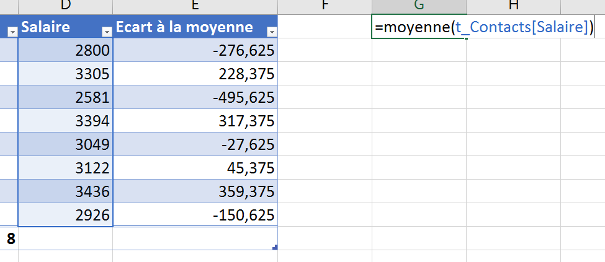This screenshot has width=605, height=262.
Task: Open the Ecart à la moyenne filter dropdown
Action: (272, 32)
